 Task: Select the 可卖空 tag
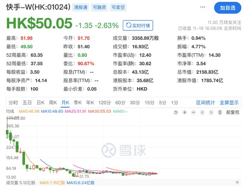coord(118,7)
